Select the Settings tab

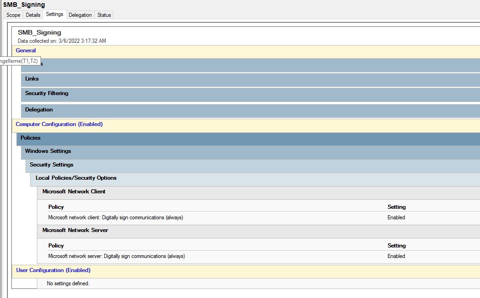coord(55,15)
